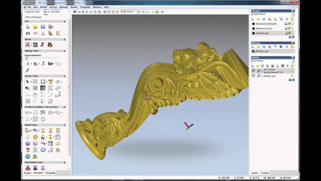Collapse the File section
The image size is (321, 181).
pyautogui.click(x=64, y=21)
